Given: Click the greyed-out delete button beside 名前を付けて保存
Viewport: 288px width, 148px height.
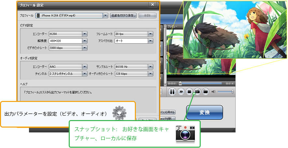Looking at the screenshot, I should [147, 16].
